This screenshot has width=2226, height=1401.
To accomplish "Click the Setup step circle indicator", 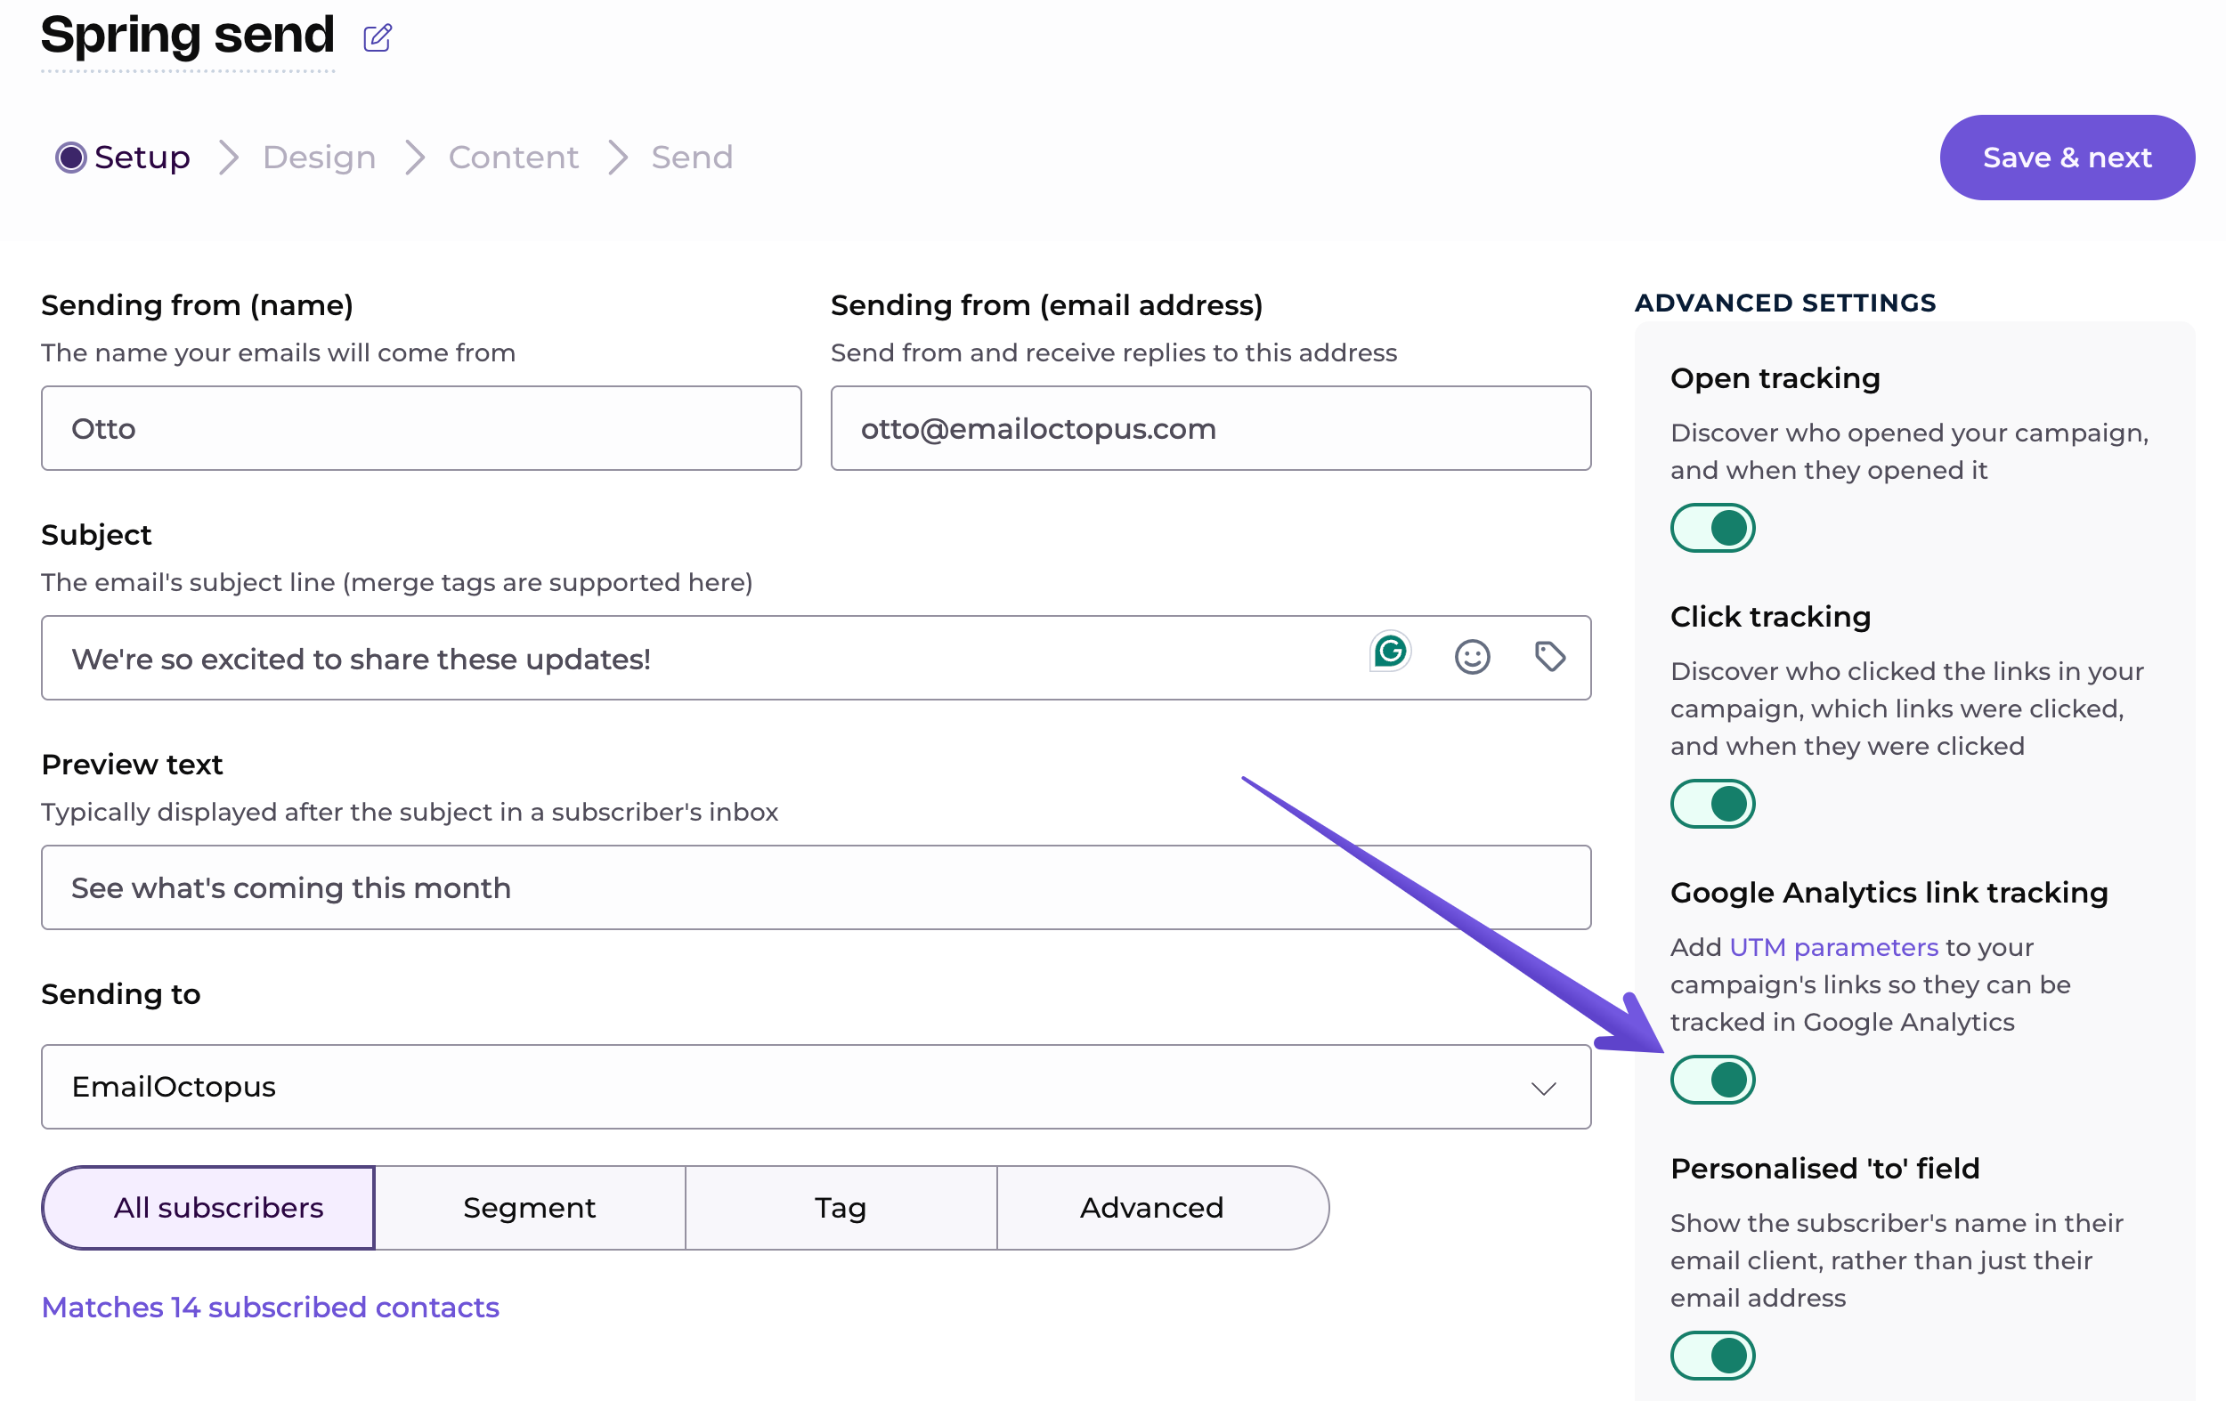I will coord(71,158).
